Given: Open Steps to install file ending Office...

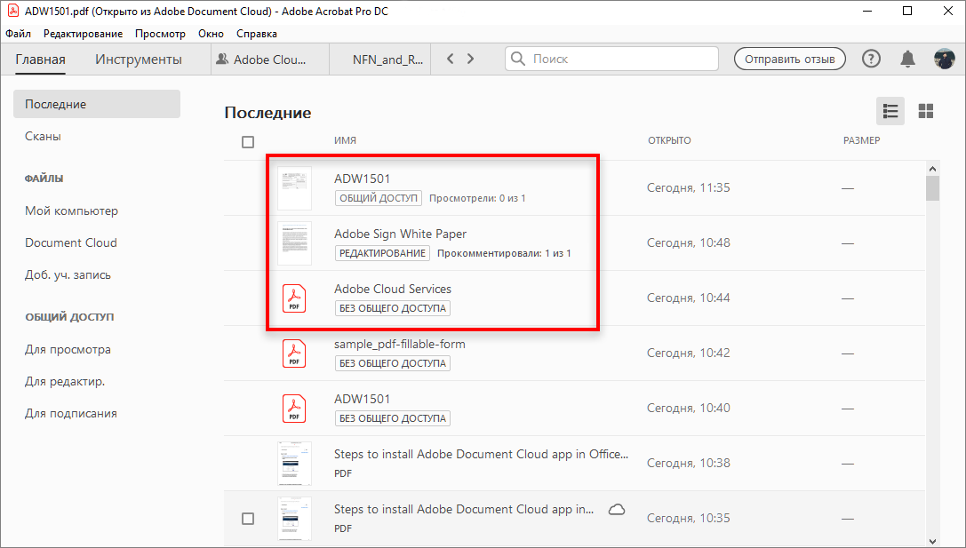Looking at the screenshot, I should click(x=481, y=455).
